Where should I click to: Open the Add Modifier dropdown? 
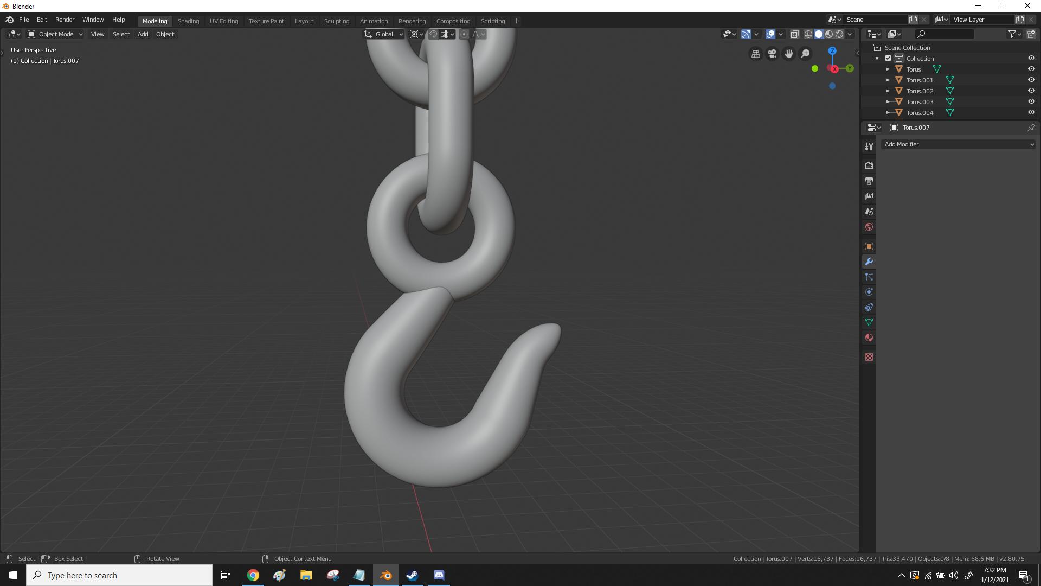pyautogui.click(x=958, y=144)
